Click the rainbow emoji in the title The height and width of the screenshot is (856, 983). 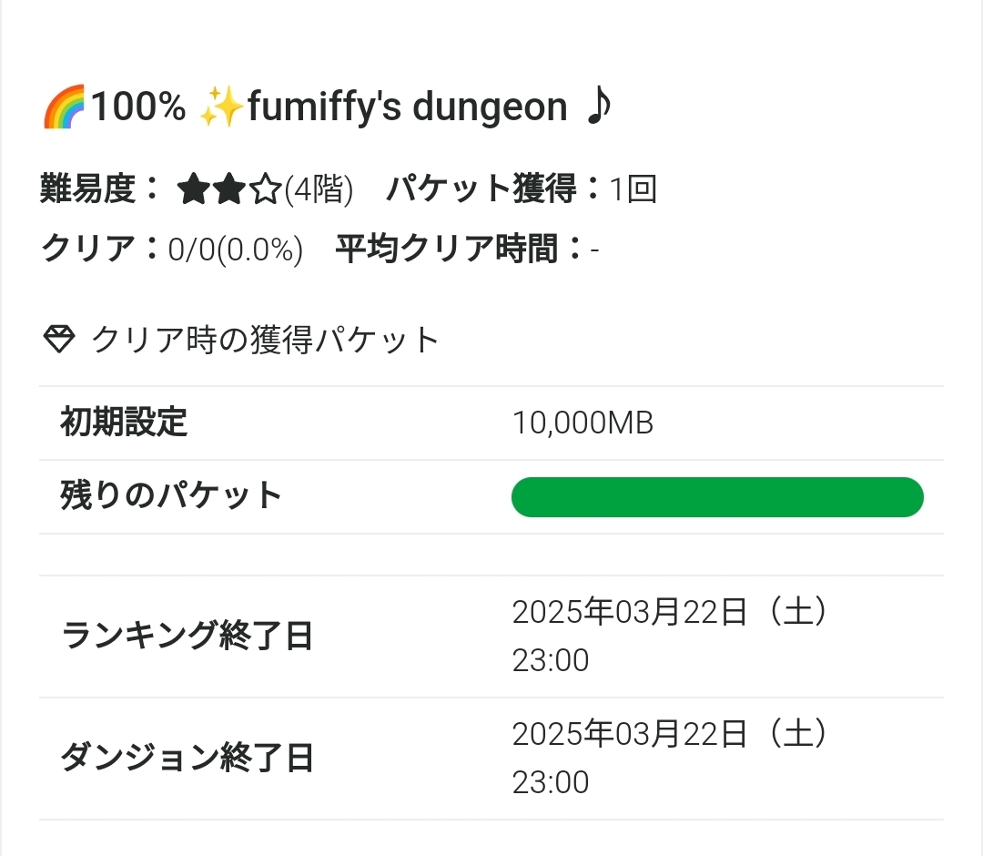(x=64, y=107)
